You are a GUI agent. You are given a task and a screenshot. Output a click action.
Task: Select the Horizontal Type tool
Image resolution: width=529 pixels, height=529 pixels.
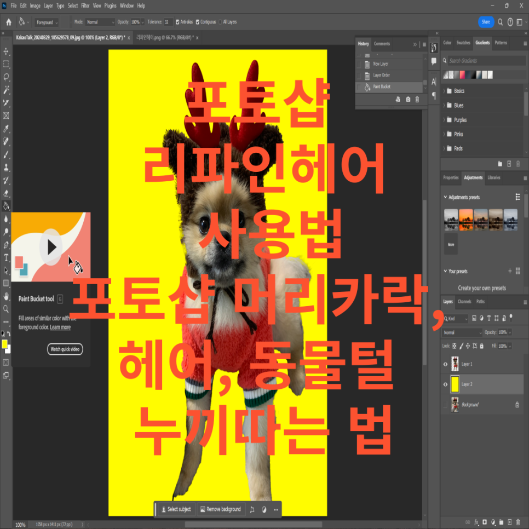[6, 258]
